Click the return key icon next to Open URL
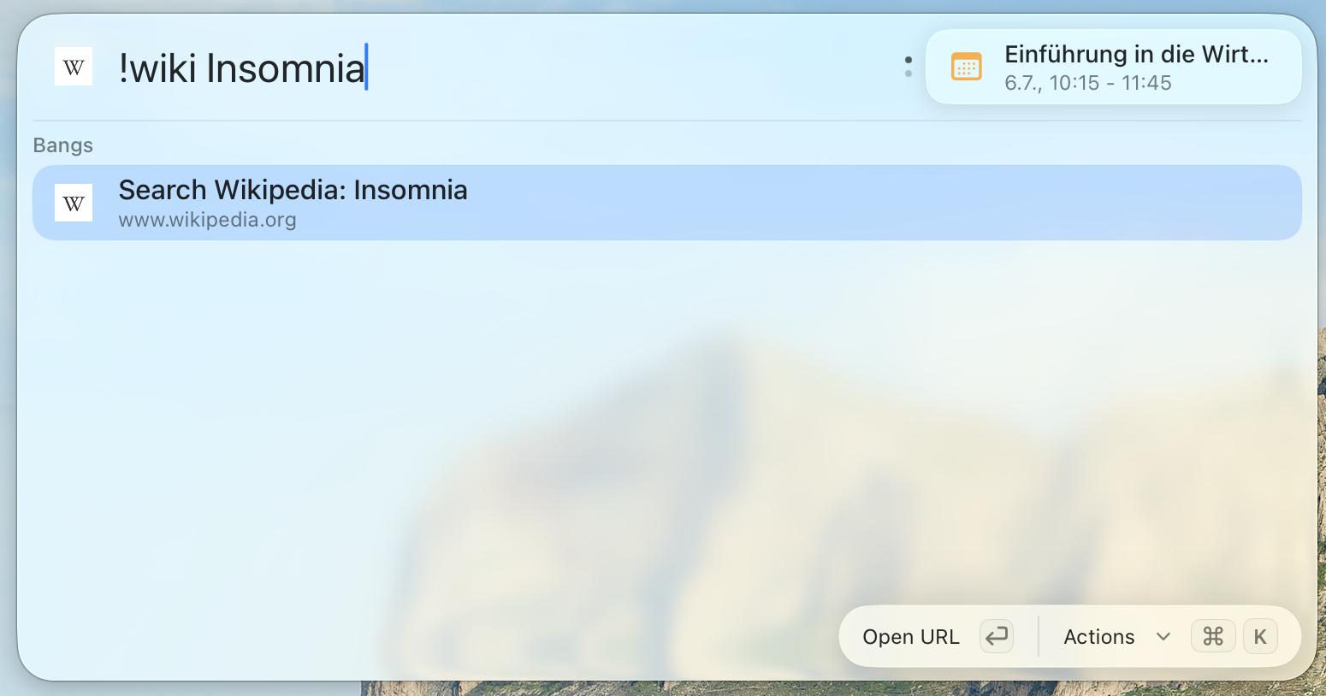 [997, 637]
